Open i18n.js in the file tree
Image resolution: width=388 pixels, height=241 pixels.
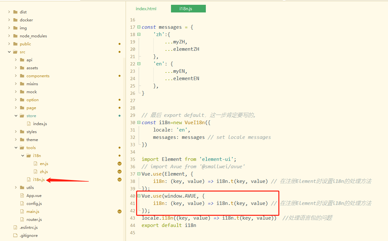[x=39, y=179]
